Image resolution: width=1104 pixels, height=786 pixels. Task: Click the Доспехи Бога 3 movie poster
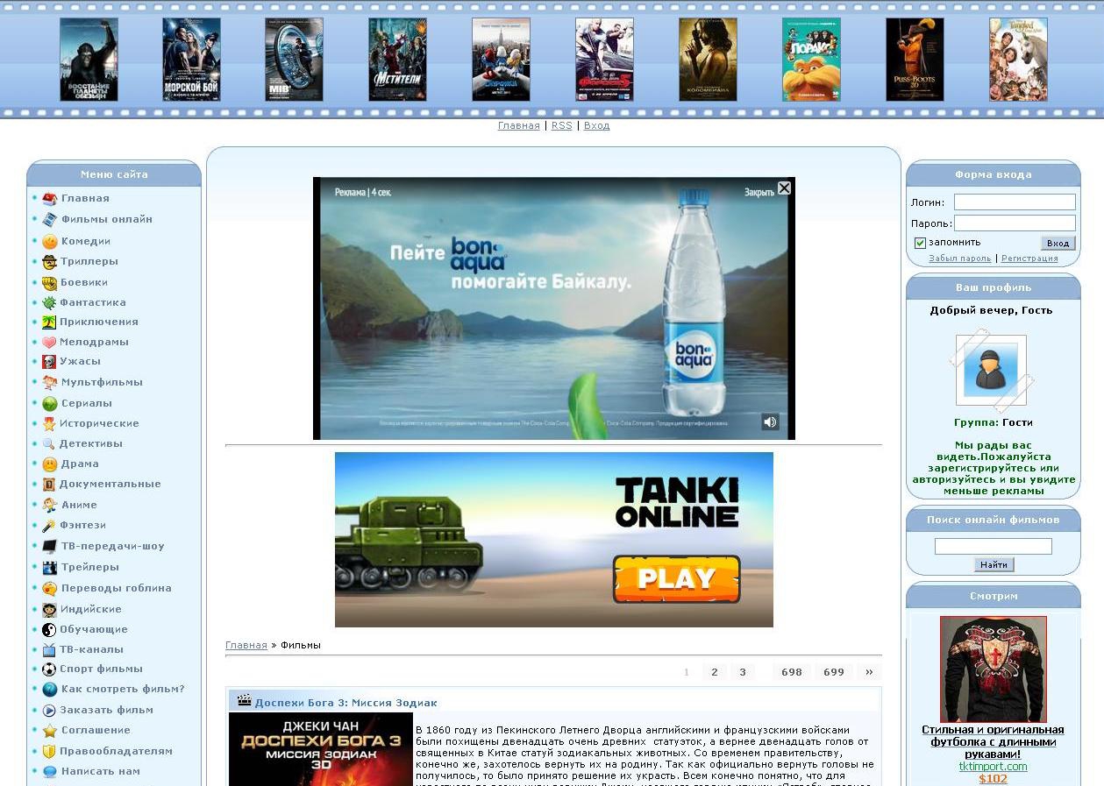point(321,749)
